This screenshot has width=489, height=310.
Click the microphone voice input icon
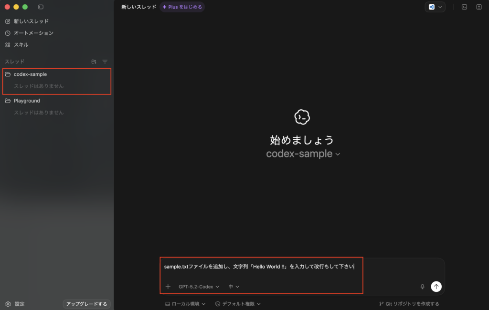[x=422, y=287]
